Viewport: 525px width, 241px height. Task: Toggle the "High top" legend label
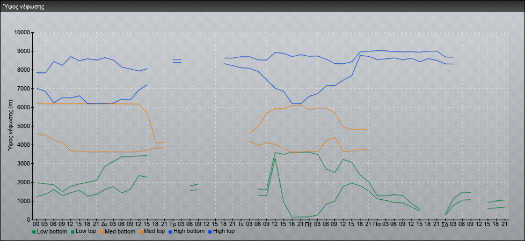(224, 231)
